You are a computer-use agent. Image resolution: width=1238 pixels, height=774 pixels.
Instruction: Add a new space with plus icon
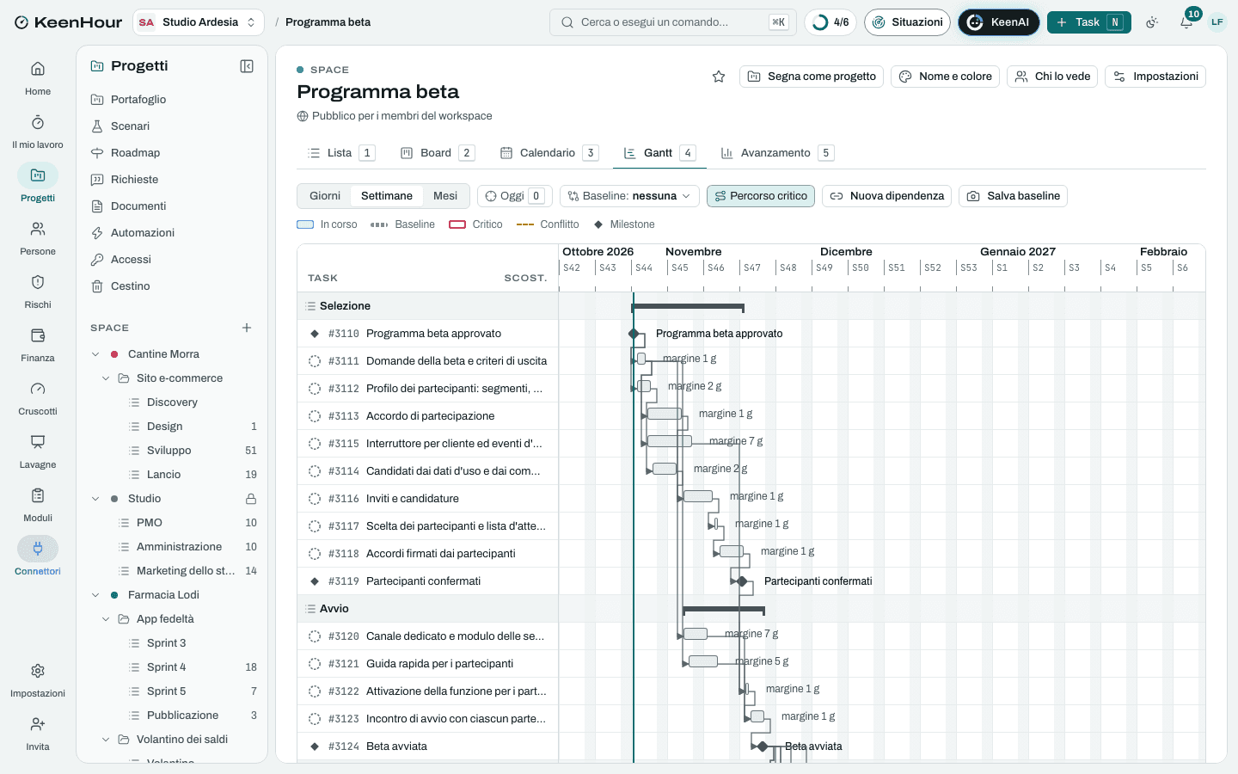pos(247,328)
